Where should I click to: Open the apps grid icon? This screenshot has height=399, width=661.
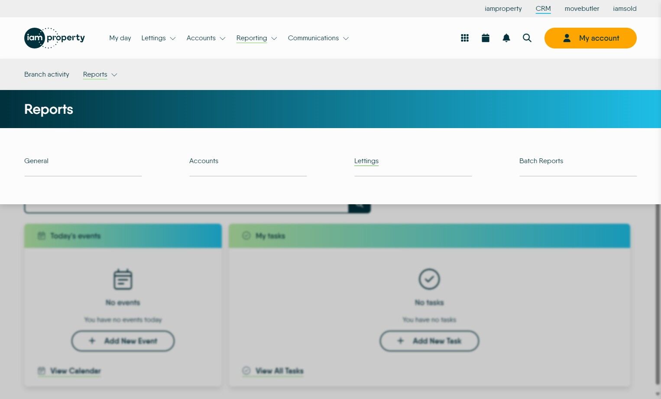[464, 38]
